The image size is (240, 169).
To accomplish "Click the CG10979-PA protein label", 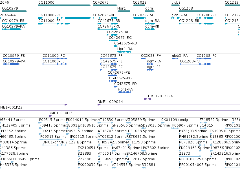I will pyautogui.click(x=14, y=61).
